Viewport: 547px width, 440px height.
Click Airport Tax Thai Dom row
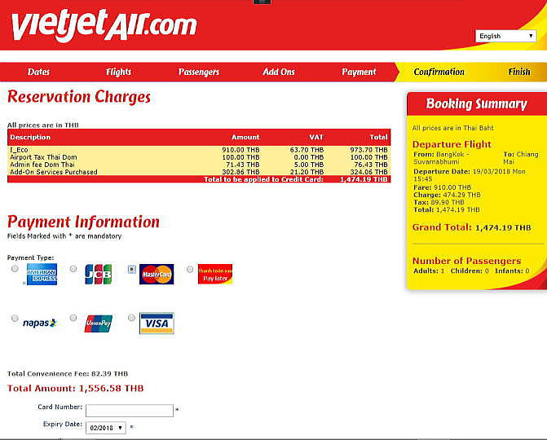[199, 157]
